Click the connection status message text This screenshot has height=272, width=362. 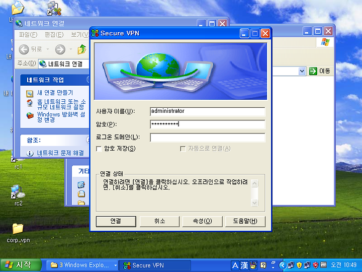point(175,184)
